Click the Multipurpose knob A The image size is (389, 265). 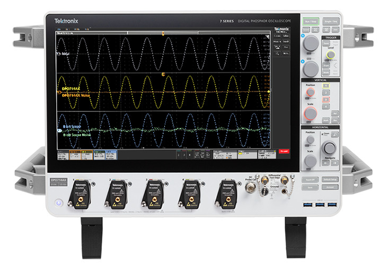[x=311, y=43]
